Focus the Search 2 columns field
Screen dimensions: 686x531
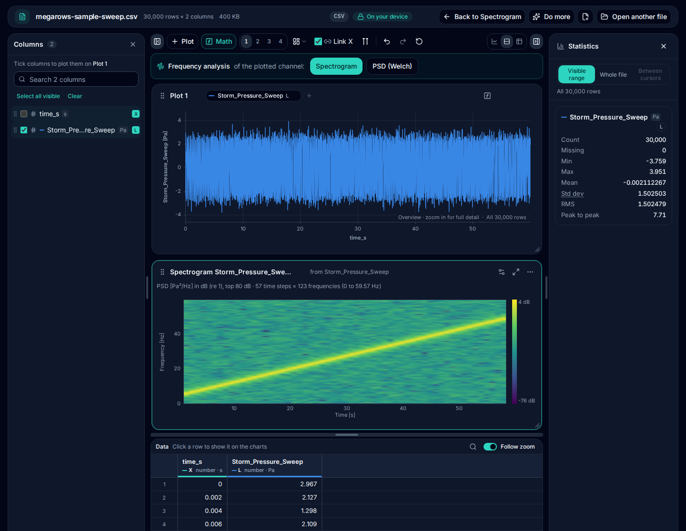point(76,79)
